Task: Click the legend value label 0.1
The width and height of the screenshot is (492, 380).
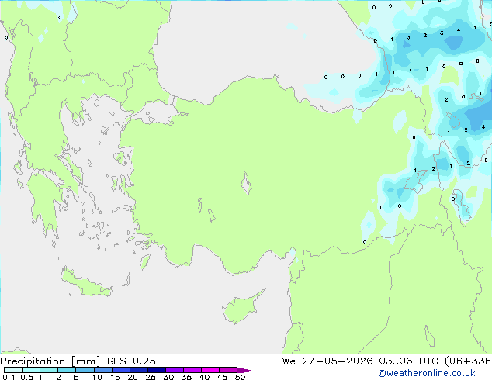Action: pyautogui.click(x=9, y=377)
